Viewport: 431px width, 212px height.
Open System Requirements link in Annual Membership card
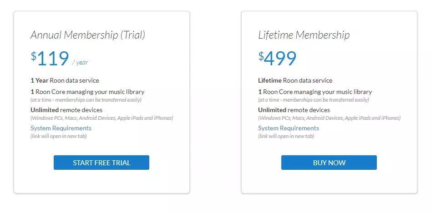[61, 128]
